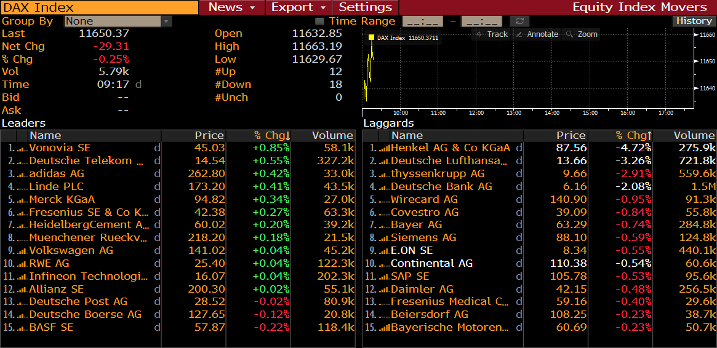
Task: Click Vonovia's +0.85% change value
Action: pos(271,148)
